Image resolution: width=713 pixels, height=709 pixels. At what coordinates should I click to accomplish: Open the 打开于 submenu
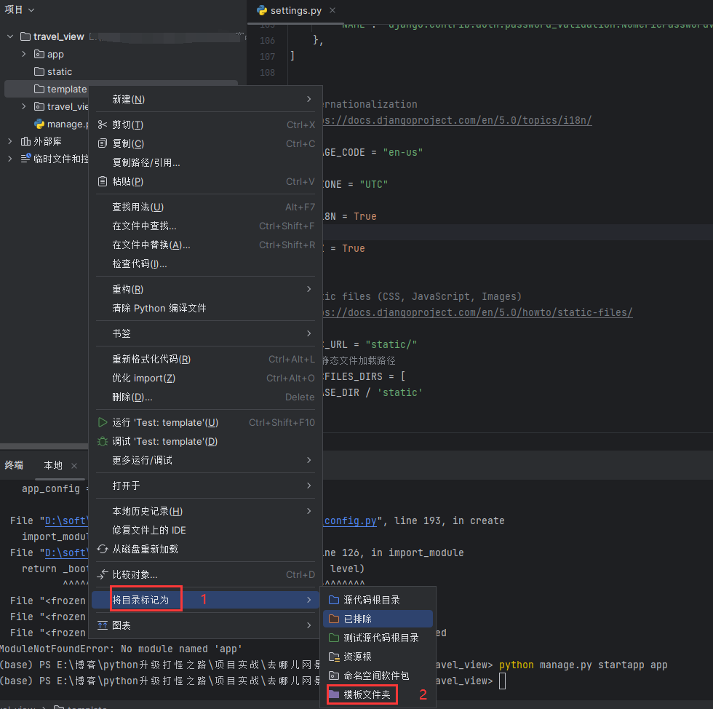click(205, 486)
